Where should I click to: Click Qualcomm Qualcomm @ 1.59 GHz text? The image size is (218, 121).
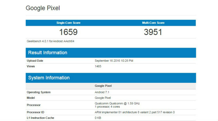pyautogui.click(x=117, y=104)
